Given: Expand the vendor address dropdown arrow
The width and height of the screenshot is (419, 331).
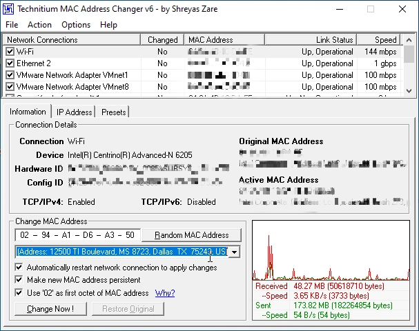Looking at the screenshot, I should pos(235,252).
